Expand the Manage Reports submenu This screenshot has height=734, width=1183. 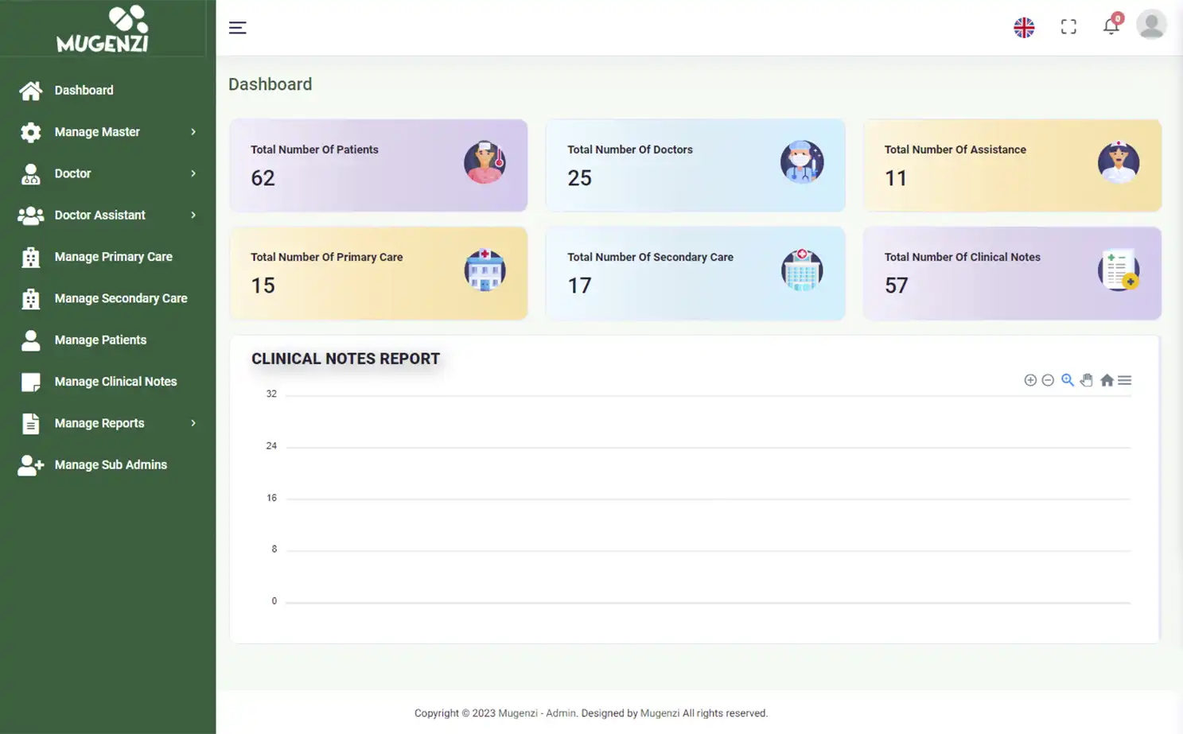[x=193, y=423]
